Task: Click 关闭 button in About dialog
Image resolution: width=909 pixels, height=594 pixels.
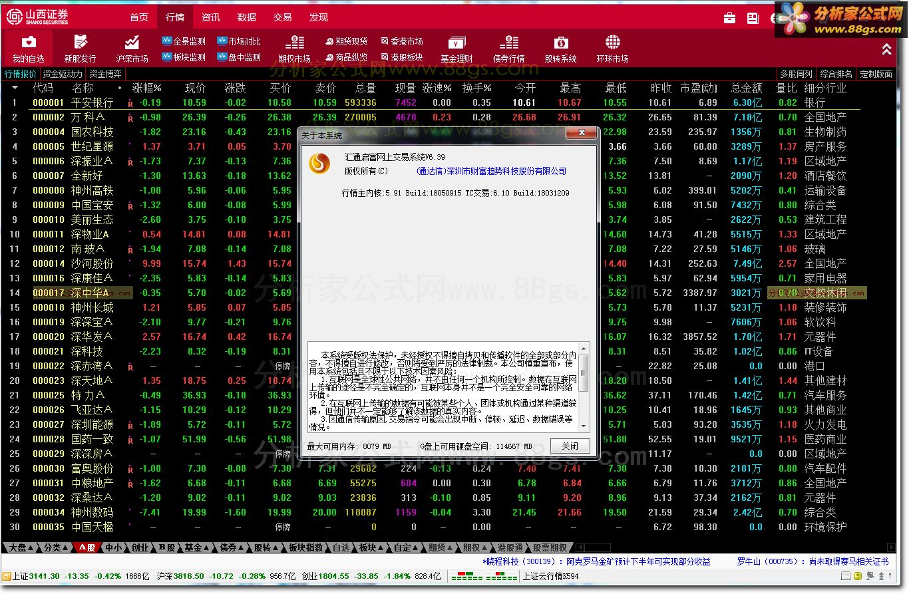Action: pyautogui.click(x=570, y=446)
